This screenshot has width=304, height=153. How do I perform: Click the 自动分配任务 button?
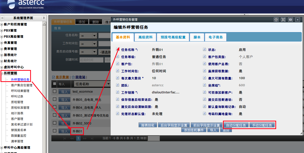236,125
